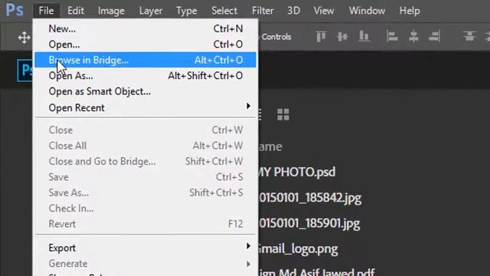Click the Check In... menu item
The width and height of the screenshot is (490, 276).
coord(145,208)
